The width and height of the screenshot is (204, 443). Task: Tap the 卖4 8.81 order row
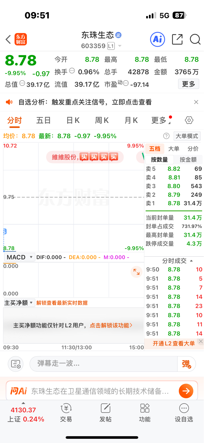[174, 177]
